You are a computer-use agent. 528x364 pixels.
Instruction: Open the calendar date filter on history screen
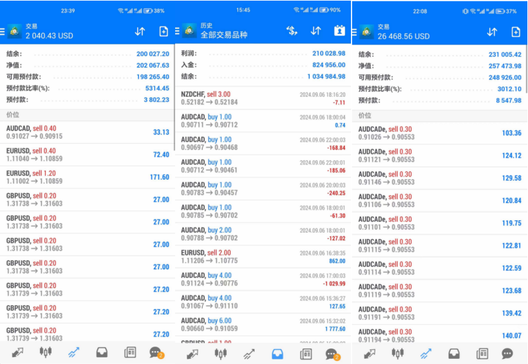tap(339, 31)
